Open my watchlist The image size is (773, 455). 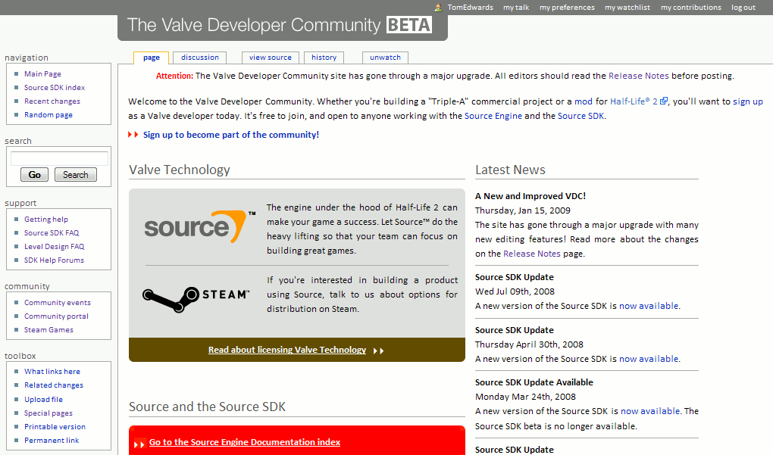(627, 8)
